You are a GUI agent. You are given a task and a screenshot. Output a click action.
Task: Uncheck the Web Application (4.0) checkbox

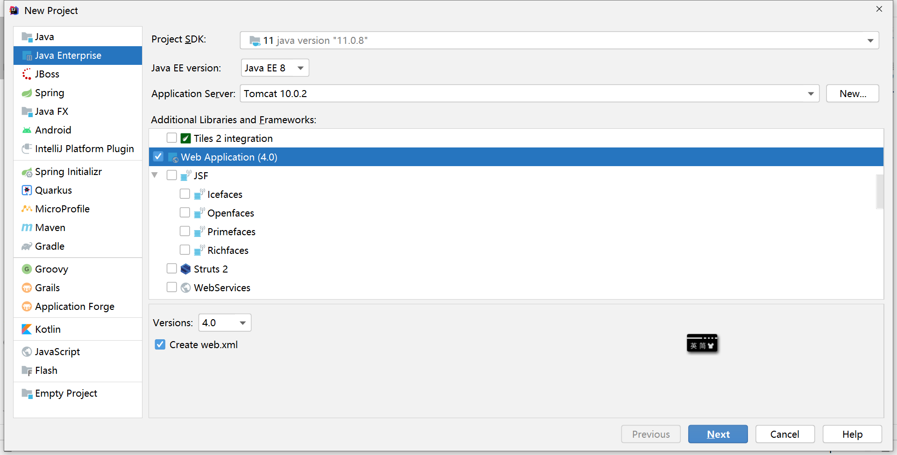click(x=158, y=157)
